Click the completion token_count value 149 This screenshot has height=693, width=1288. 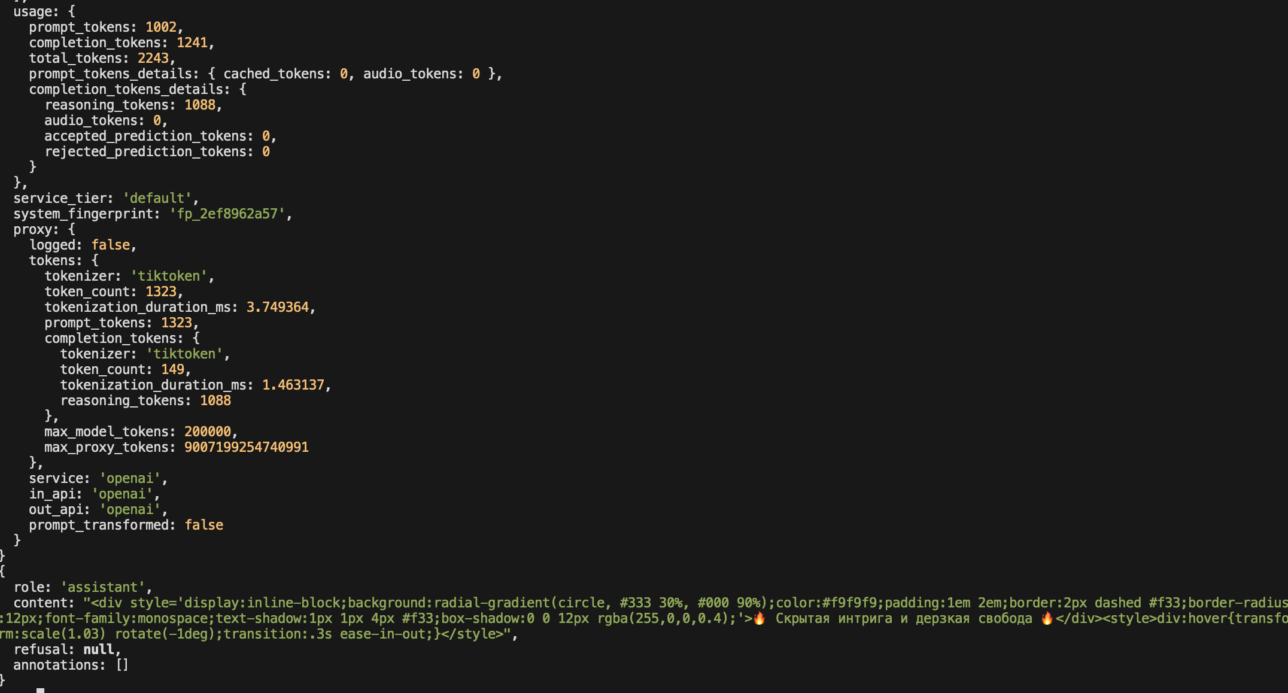tap(172, 369)
